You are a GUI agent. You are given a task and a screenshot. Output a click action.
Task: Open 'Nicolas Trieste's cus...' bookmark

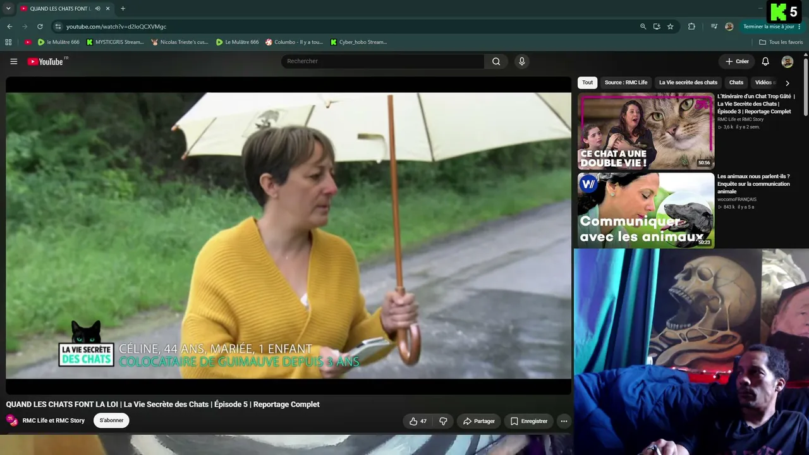(179, 42)
